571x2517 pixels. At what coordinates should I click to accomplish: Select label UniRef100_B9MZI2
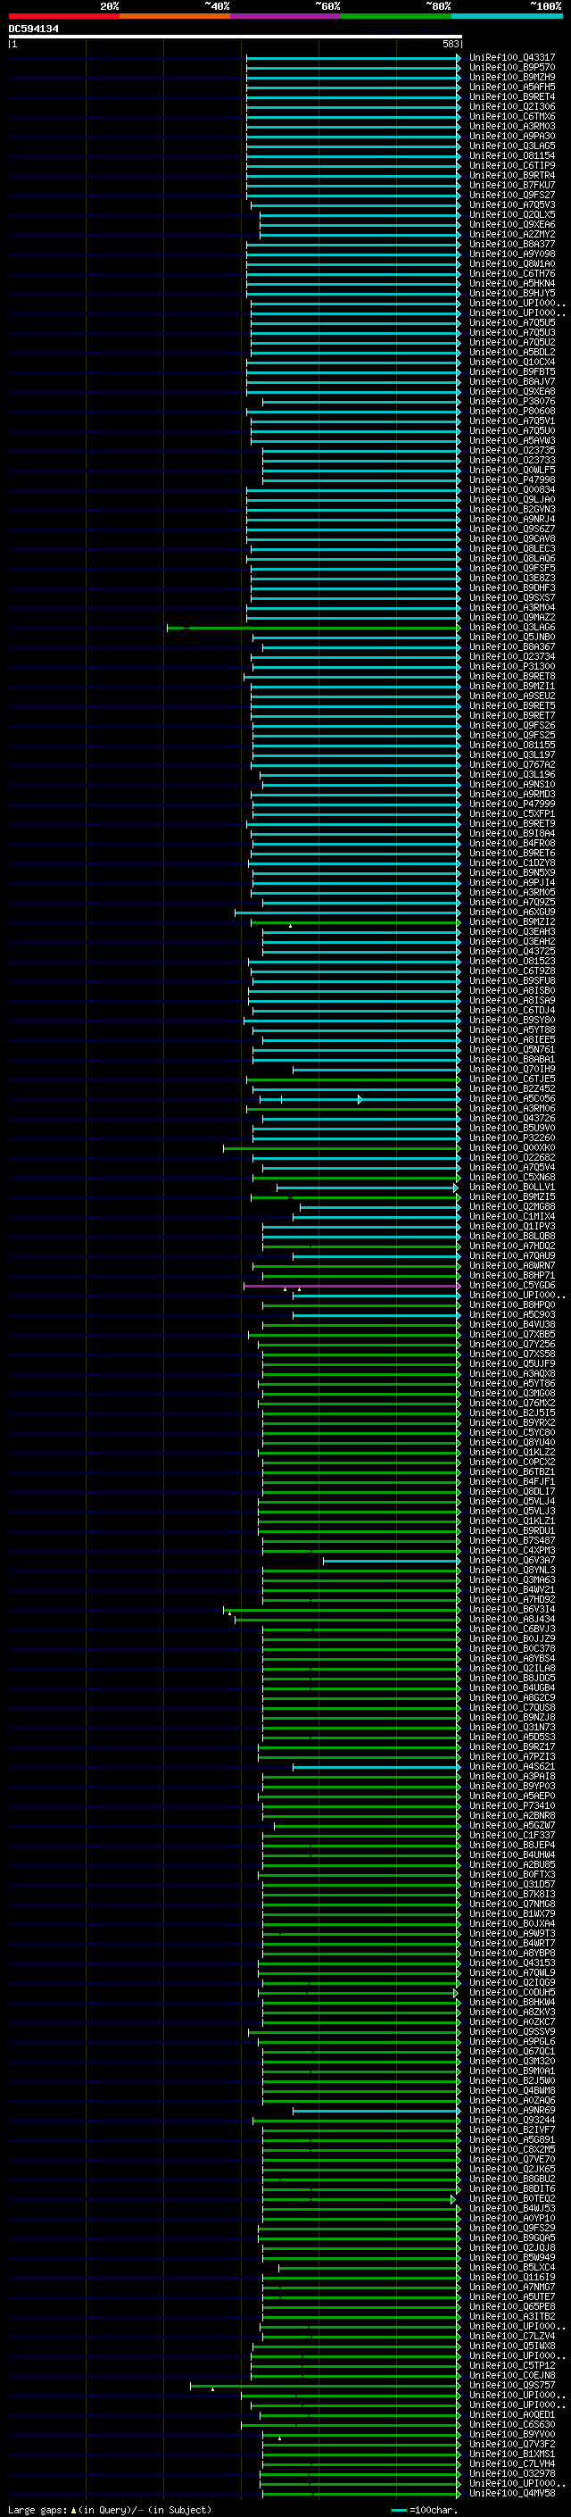coord(512,922)
